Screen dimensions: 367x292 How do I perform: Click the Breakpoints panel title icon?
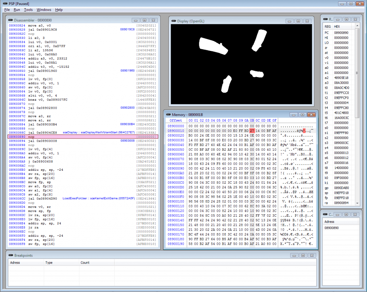(10, 255)
